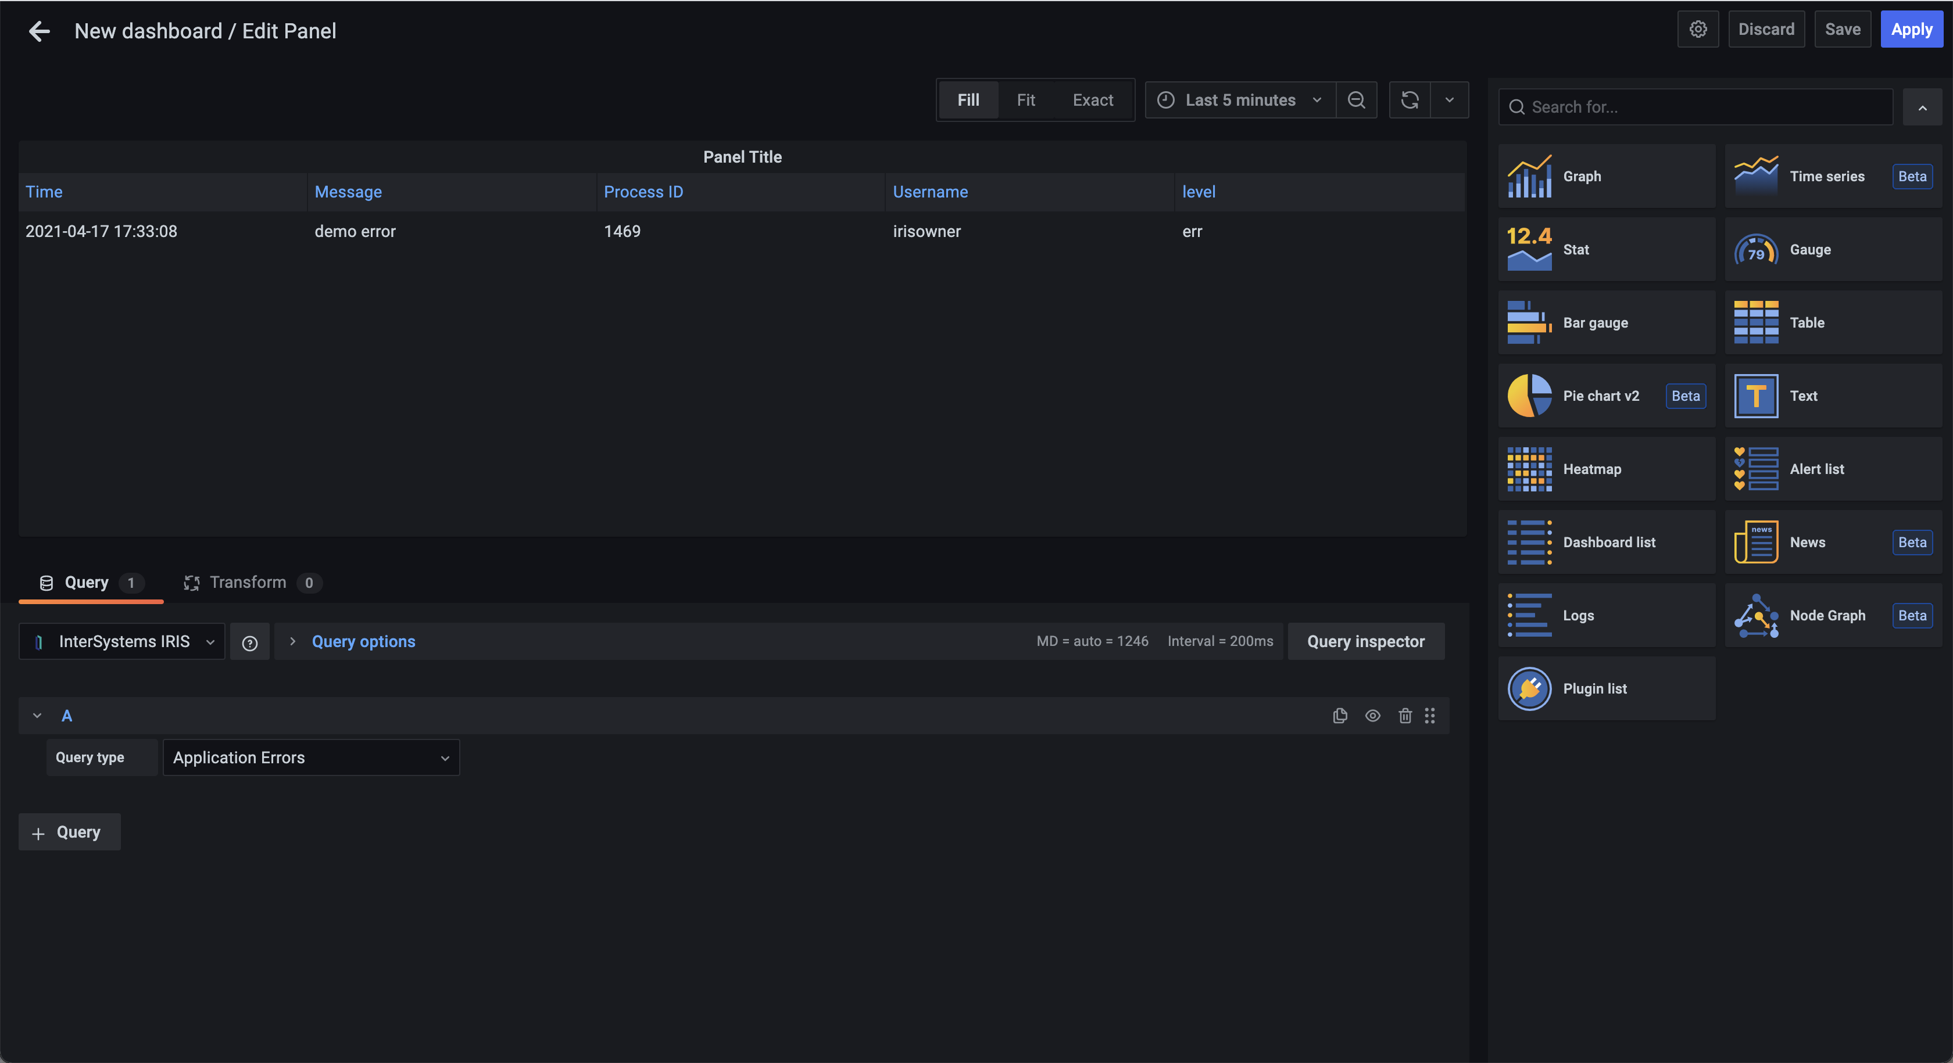This screenshot has height=1063, width=1953.
Task: Switch to the Transform tab
Action: click(248, 583)
